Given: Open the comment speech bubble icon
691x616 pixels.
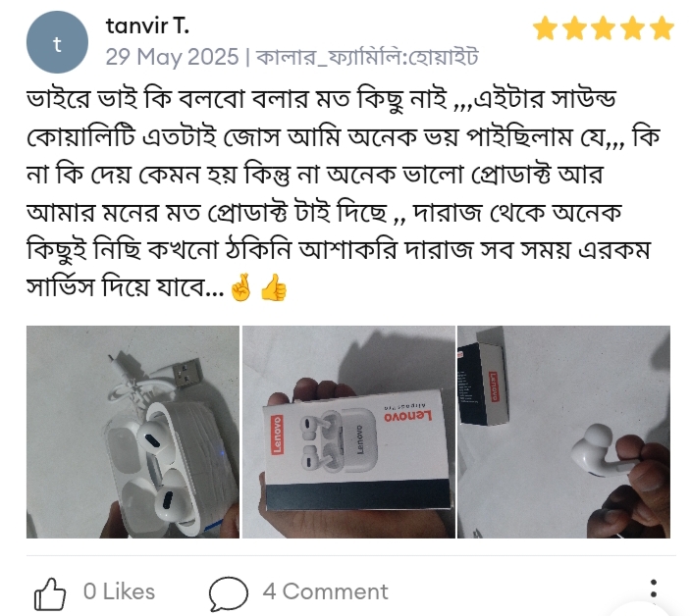Looking at the screenshot, I should [x=229, y=593].
